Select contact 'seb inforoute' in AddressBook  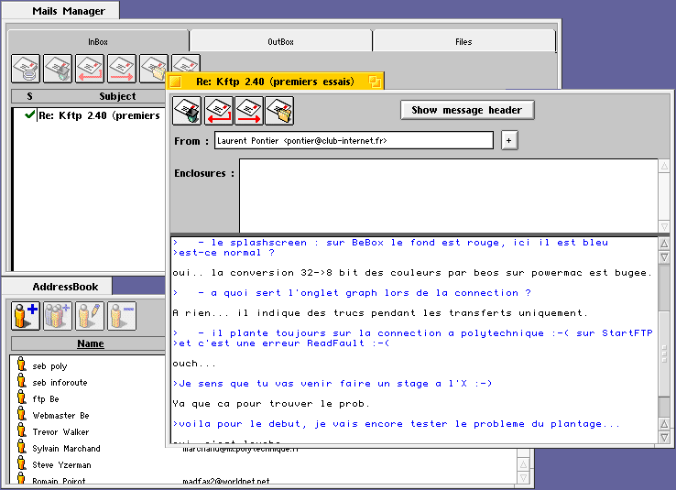point(60,382)
